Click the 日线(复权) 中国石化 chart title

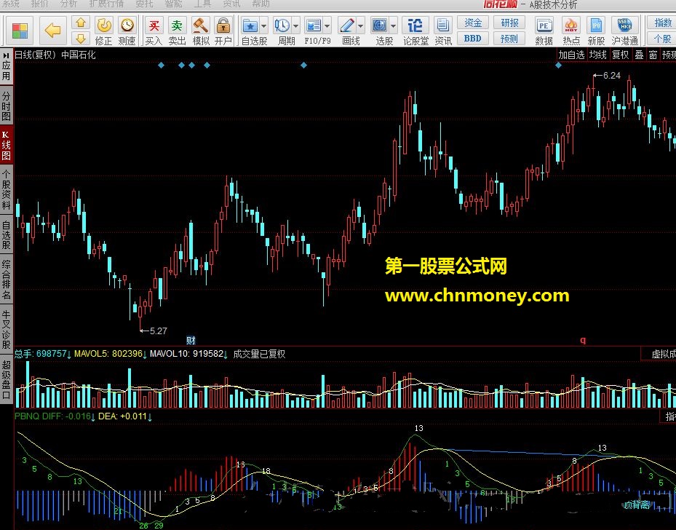[x=55, y=55]
